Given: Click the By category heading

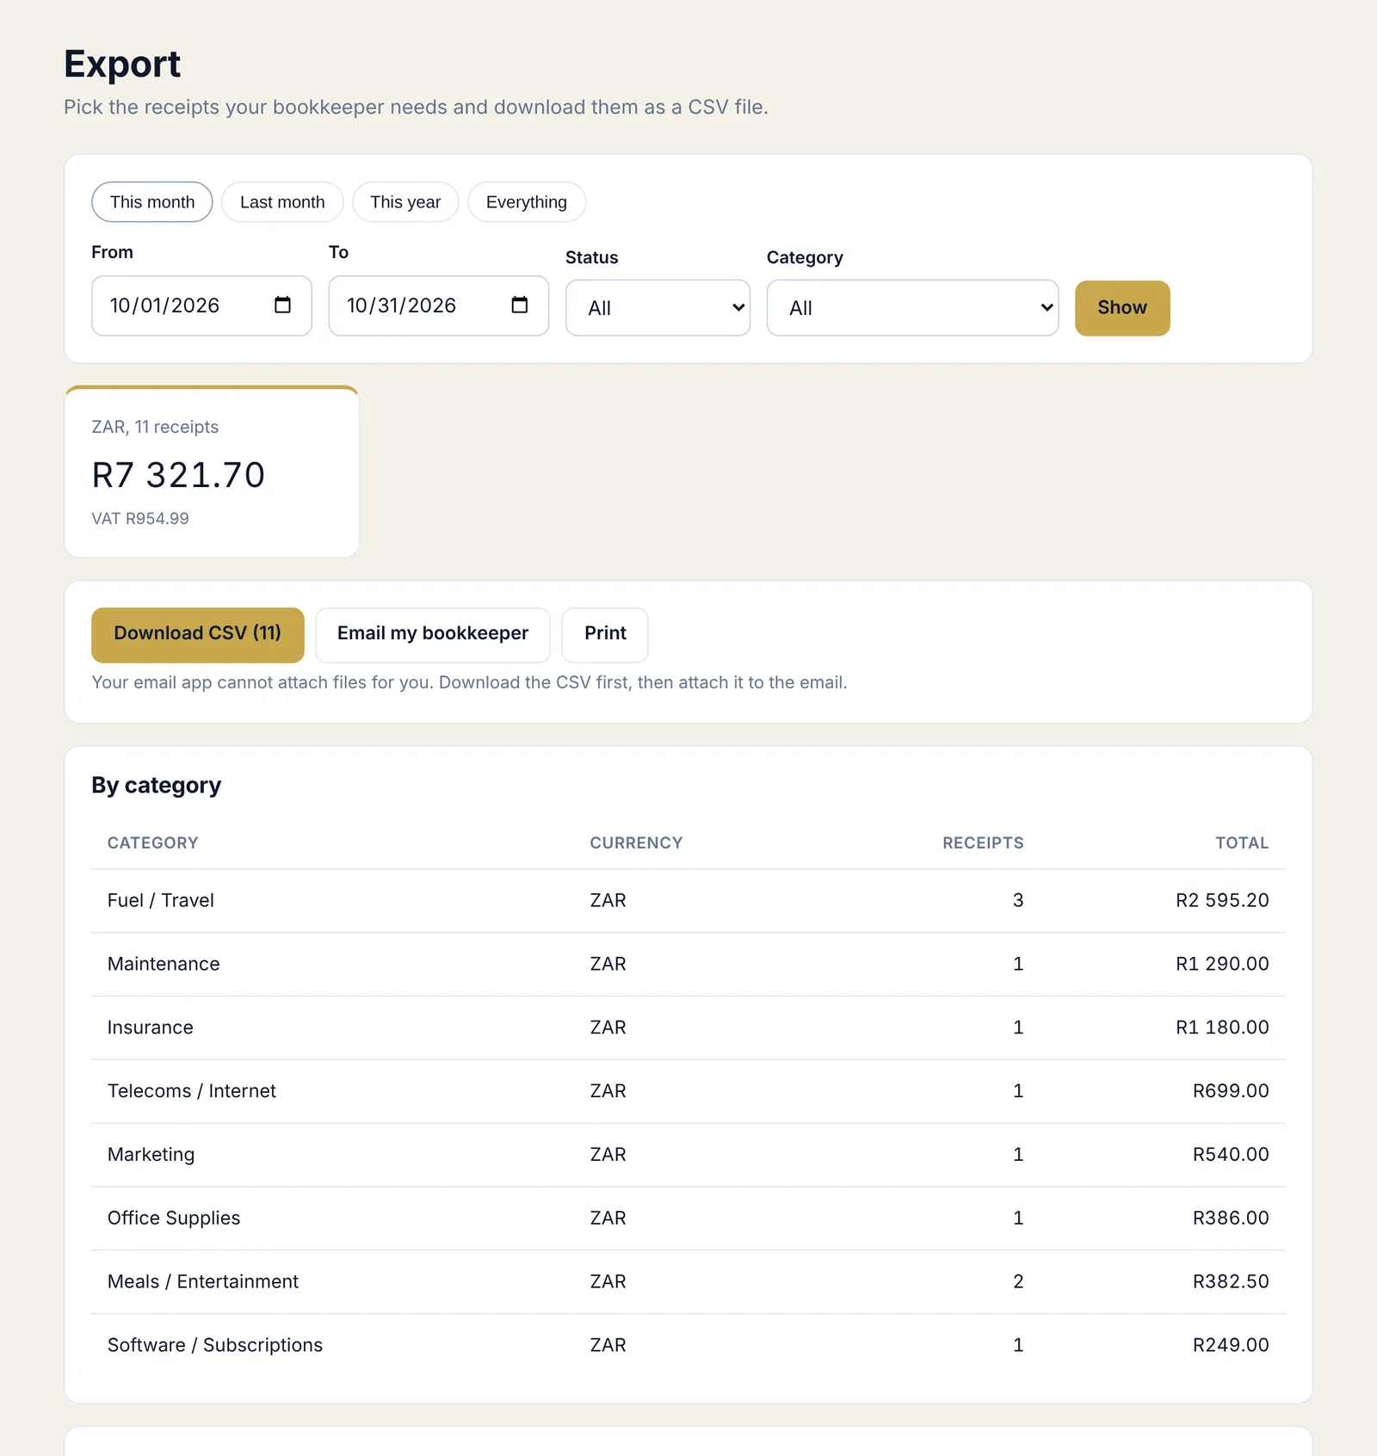Looking at the screenshot, I should (x=157, y=786).
